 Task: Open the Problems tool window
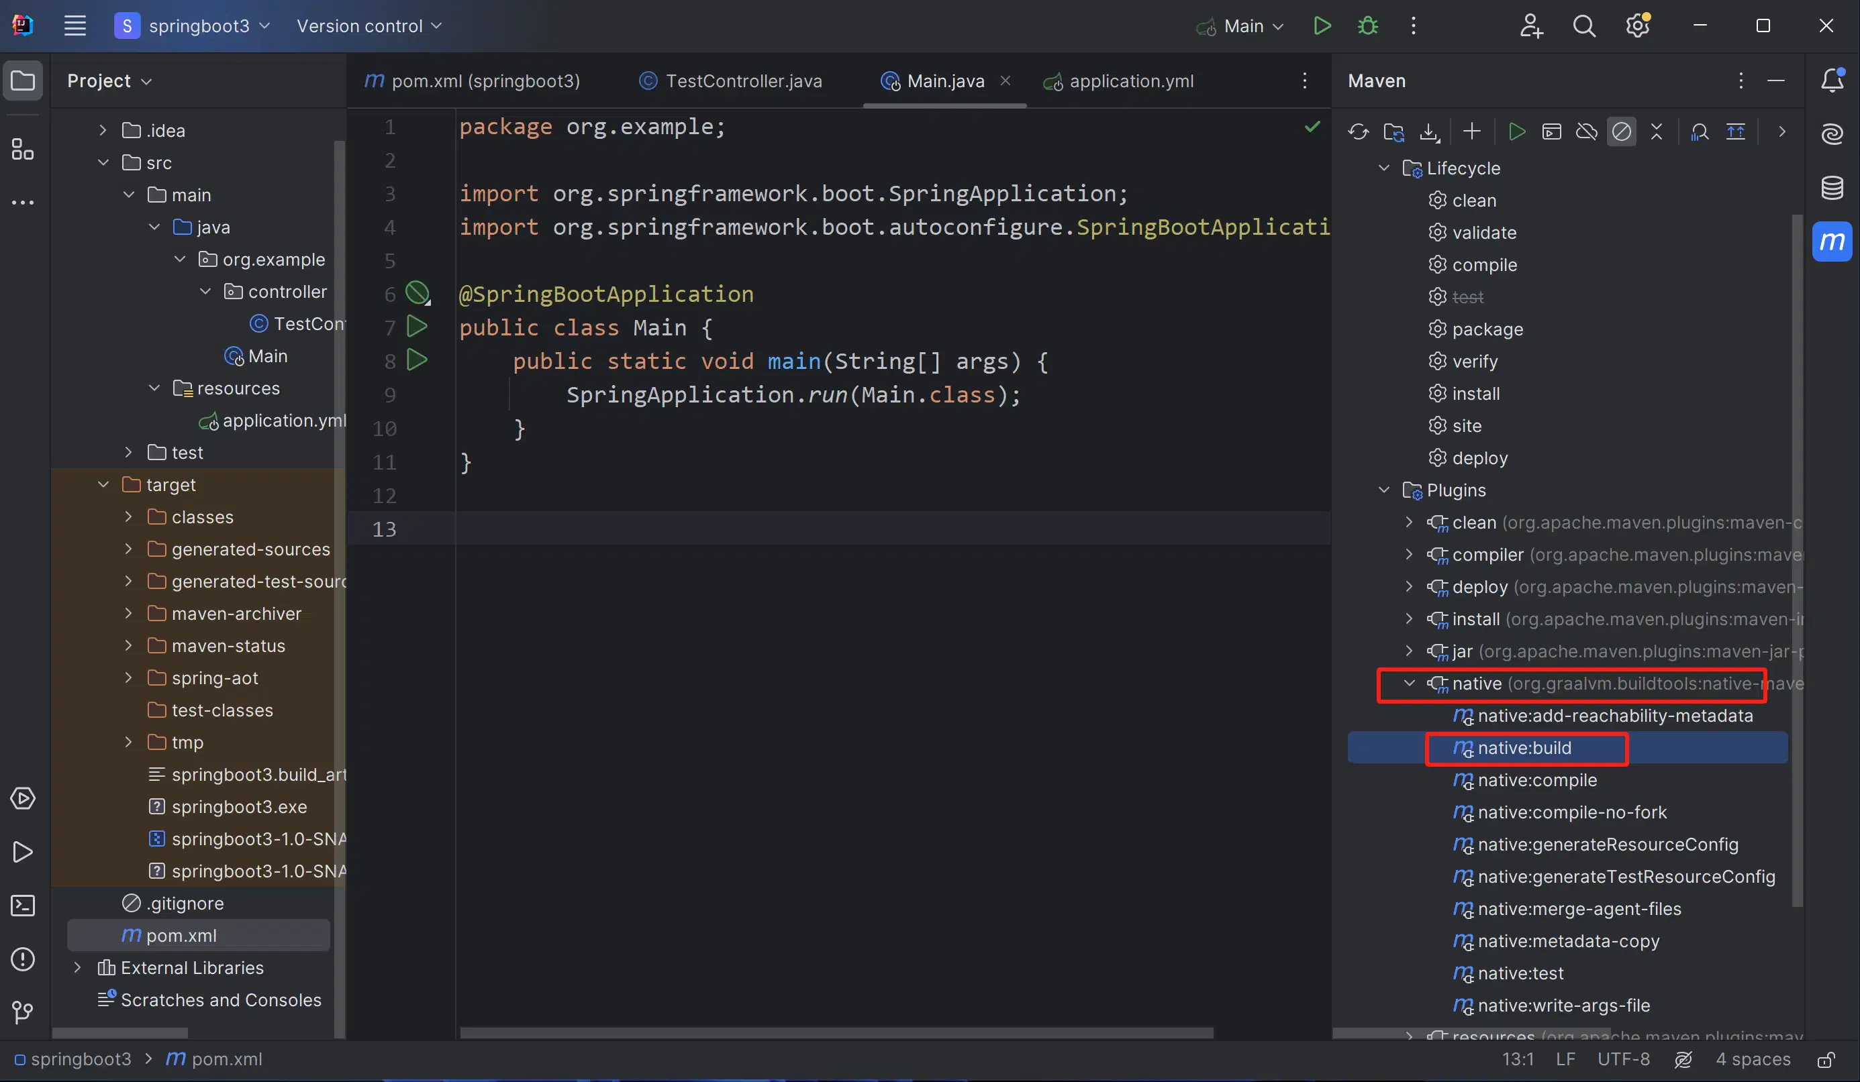[x=23, y=958]
